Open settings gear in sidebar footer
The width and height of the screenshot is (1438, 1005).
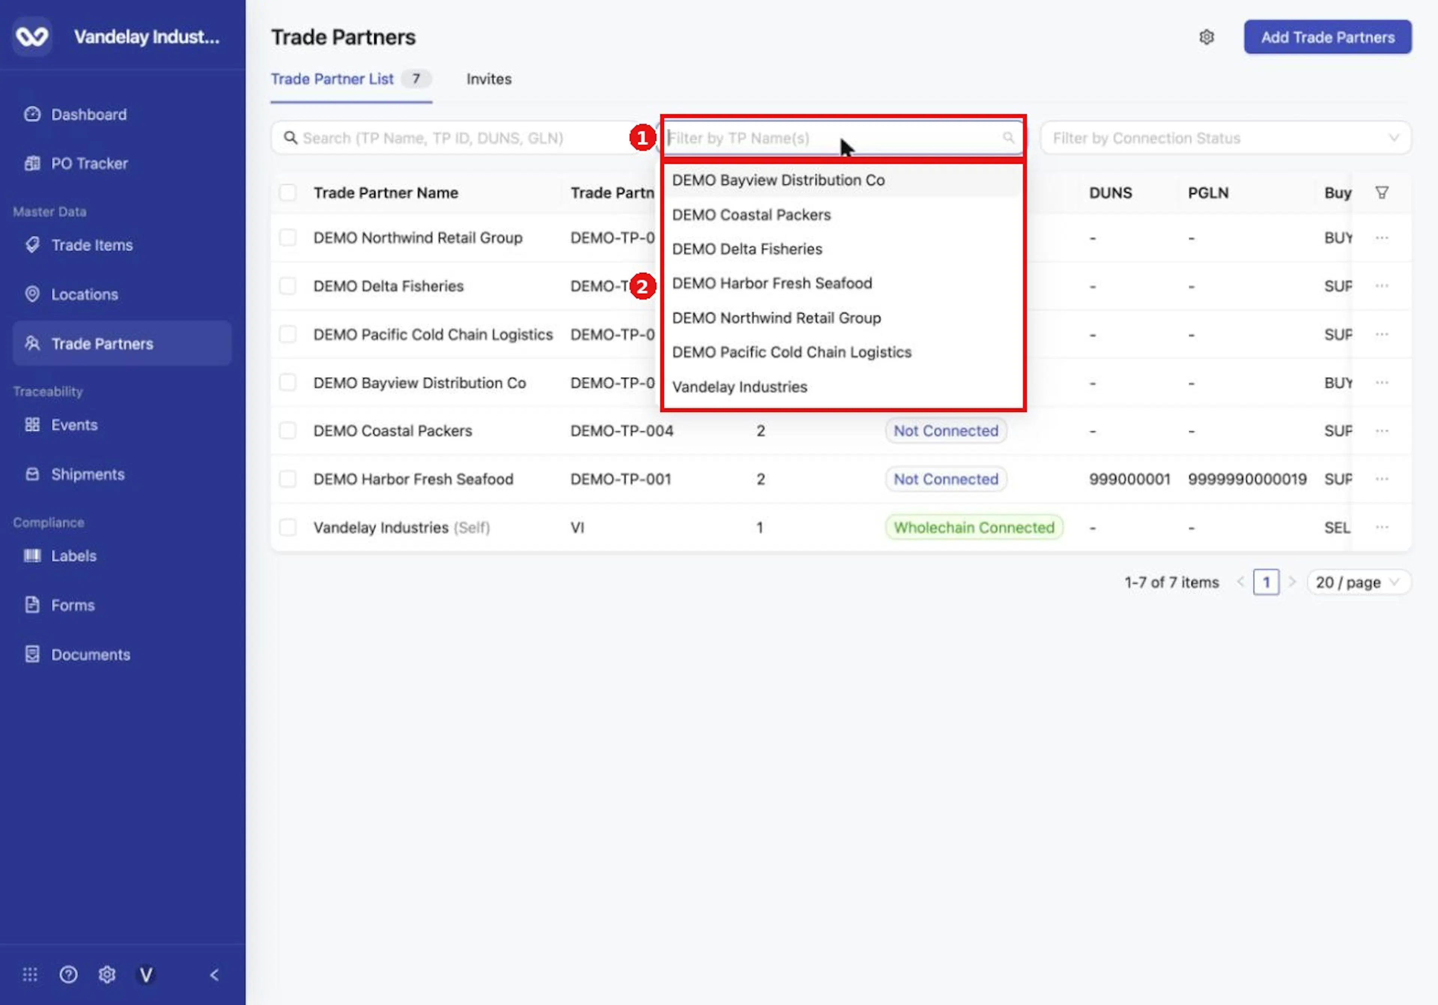point(107,974)
